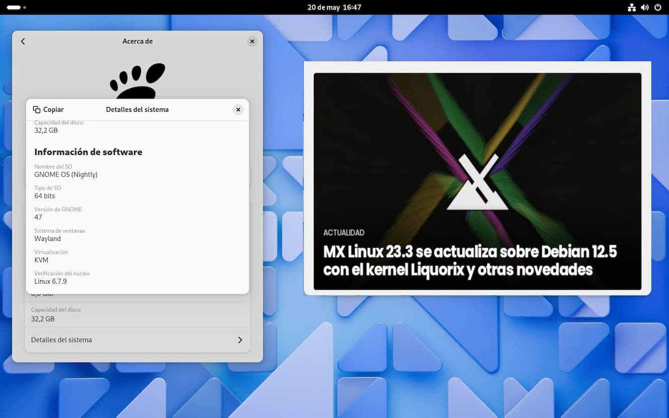Click the Verificación del núcleo label

pyautogui.click(x=62, y=274)
